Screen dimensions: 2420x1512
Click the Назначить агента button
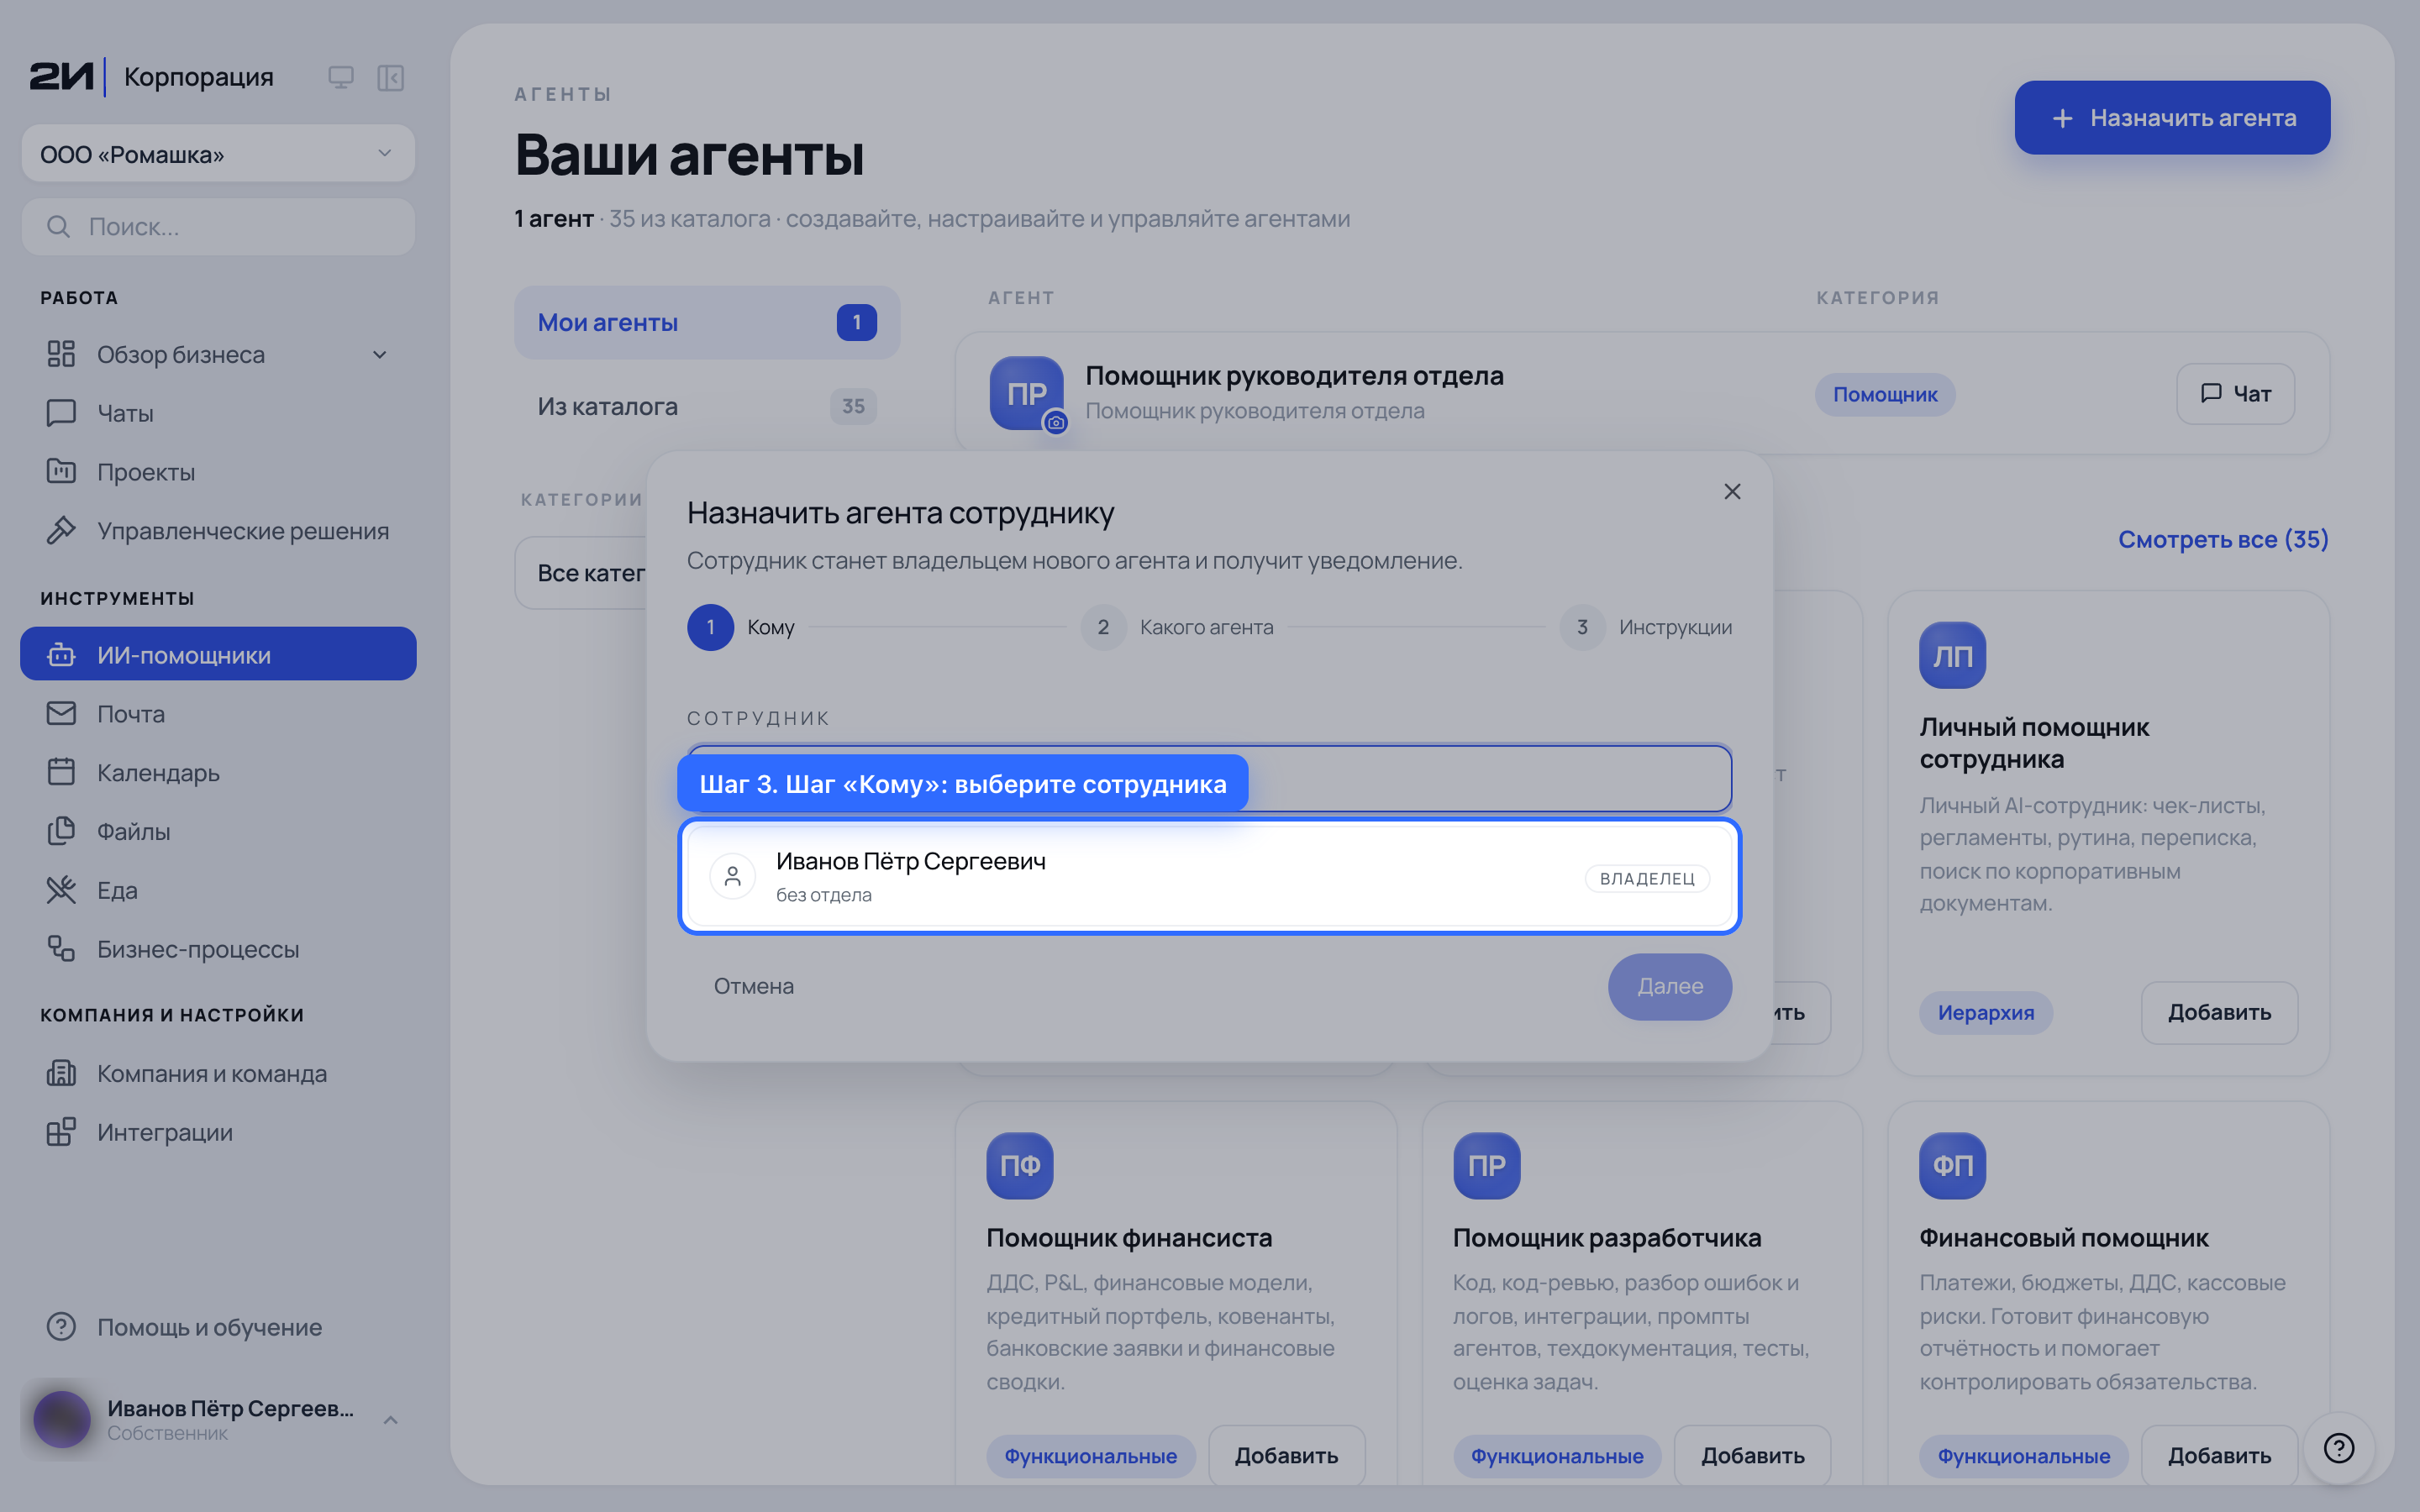pyautogui.click(x=2172, y=118)
